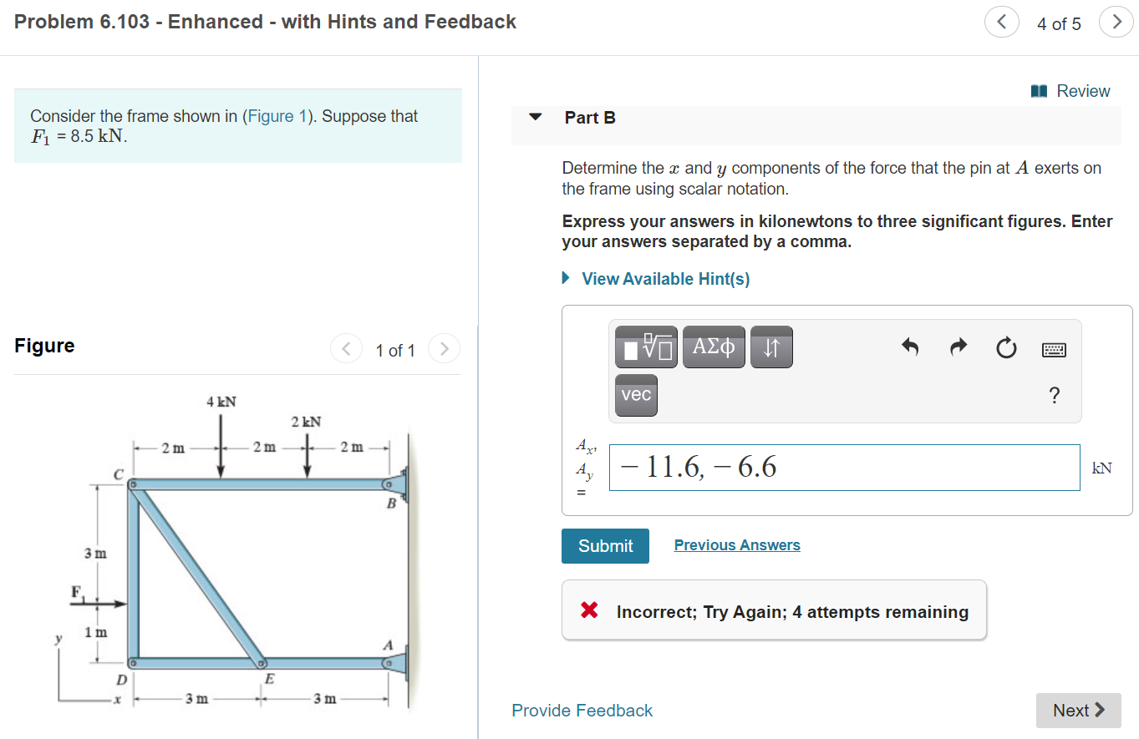The image size is (1139, 739).
Task: Click inside the answer input field
Action: click(844, 467)
